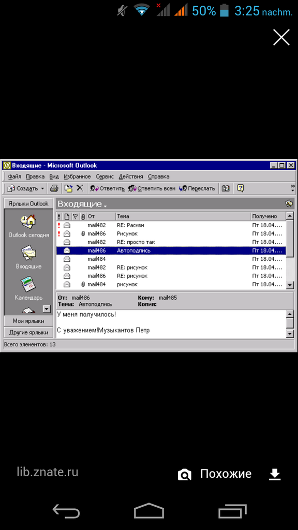Open the Действия menu
Viewport: 298px width, 530px height.
point(131,176)
